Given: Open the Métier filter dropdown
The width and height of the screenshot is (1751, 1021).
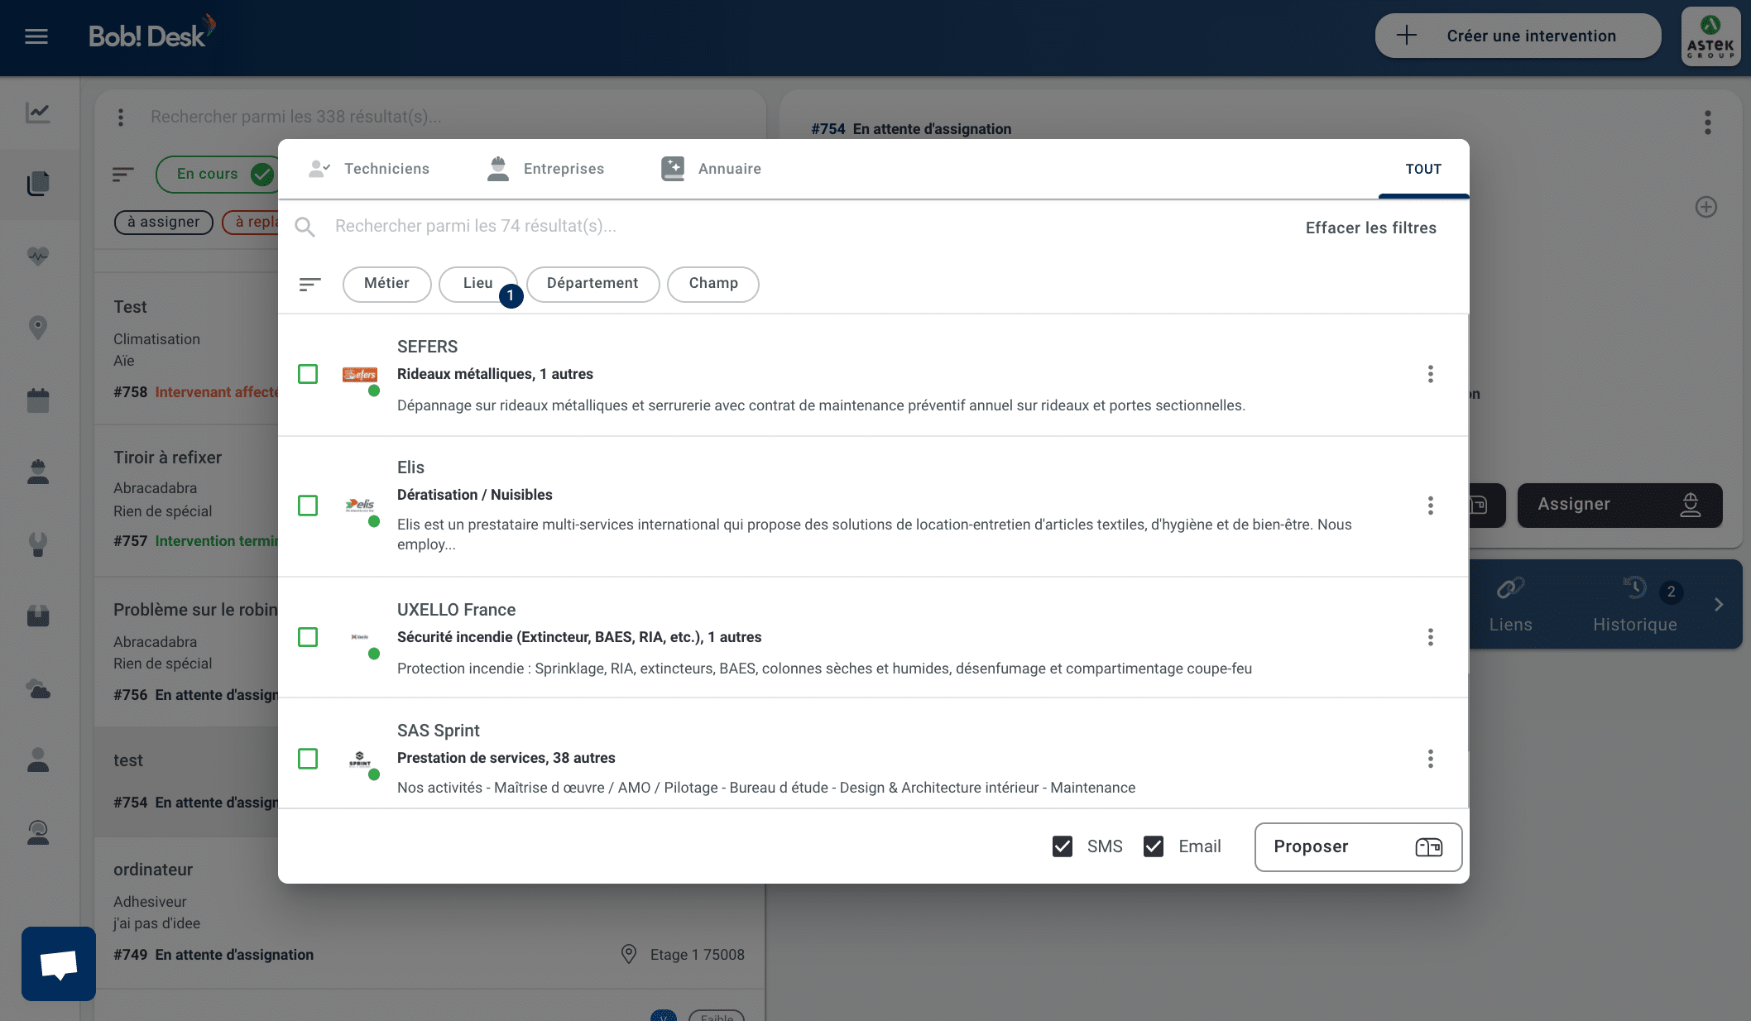Looking at the screenshot, I should tap(386, 284).
